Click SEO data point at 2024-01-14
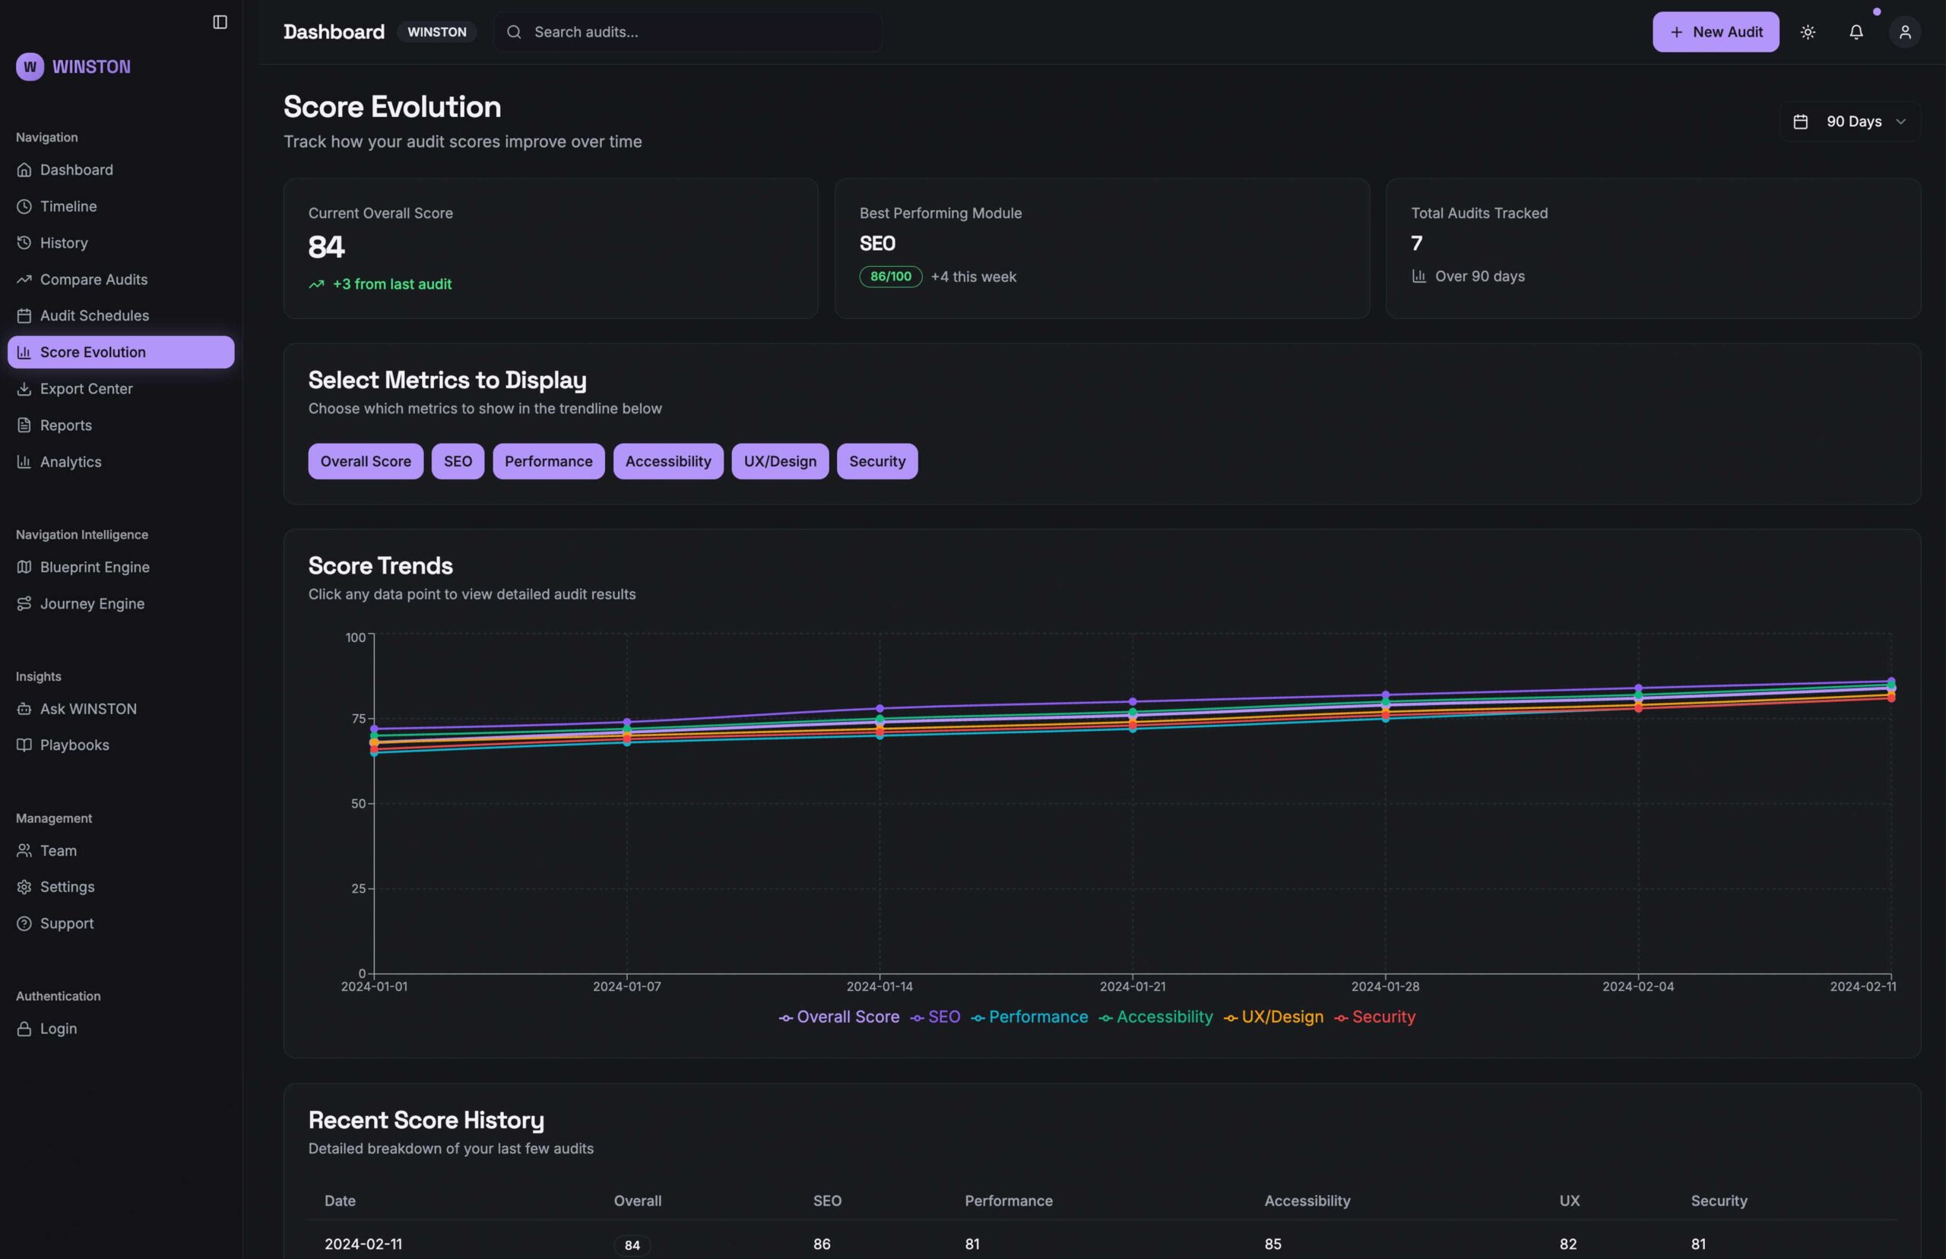 coord(880,709)
